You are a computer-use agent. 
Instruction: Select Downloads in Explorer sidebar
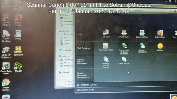coord(67,21)
